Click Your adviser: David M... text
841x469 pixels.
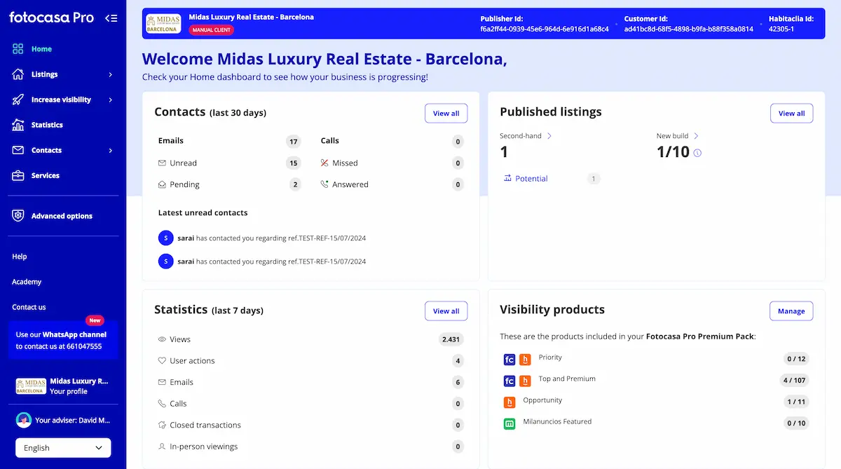click(x=73, y=421)
